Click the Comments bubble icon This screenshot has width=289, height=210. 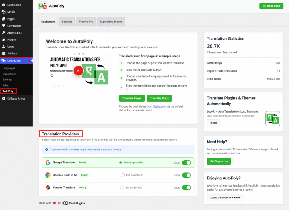pyautogui.click(x=4, y=26)
